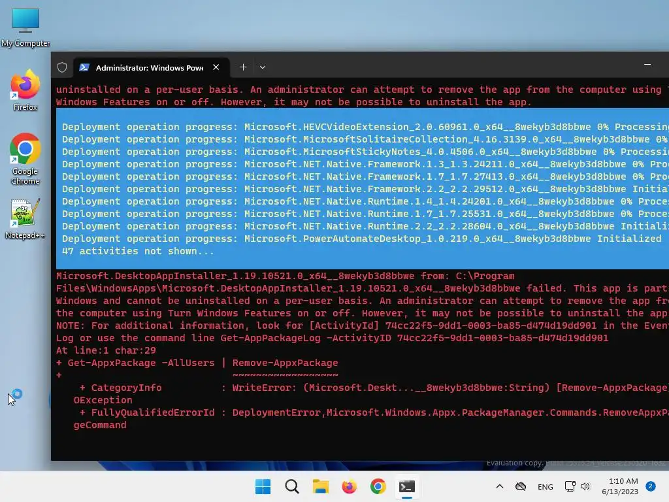Click the MicrosoftStickyNotes progress line
This screenshot has height=502, width=669.
pos(365,152)
